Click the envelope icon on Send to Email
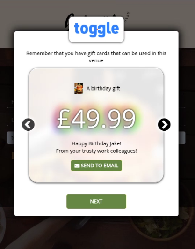 coord(77,166)
